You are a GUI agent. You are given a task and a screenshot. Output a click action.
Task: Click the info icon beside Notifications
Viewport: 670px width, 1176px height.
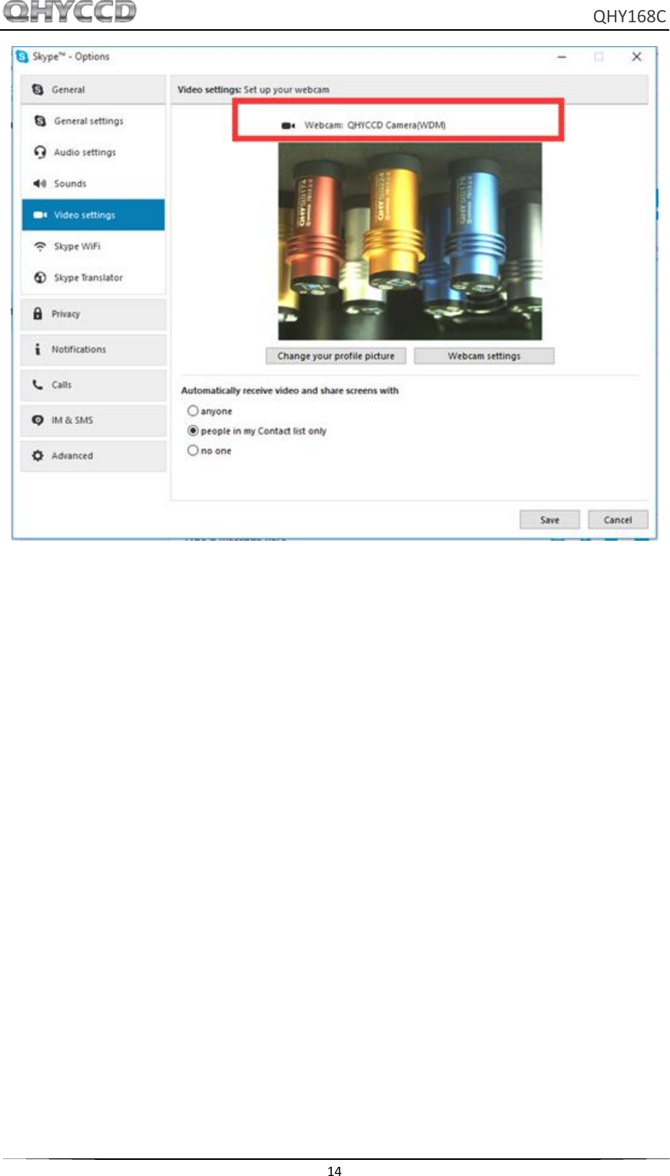[x=38, y=349]
